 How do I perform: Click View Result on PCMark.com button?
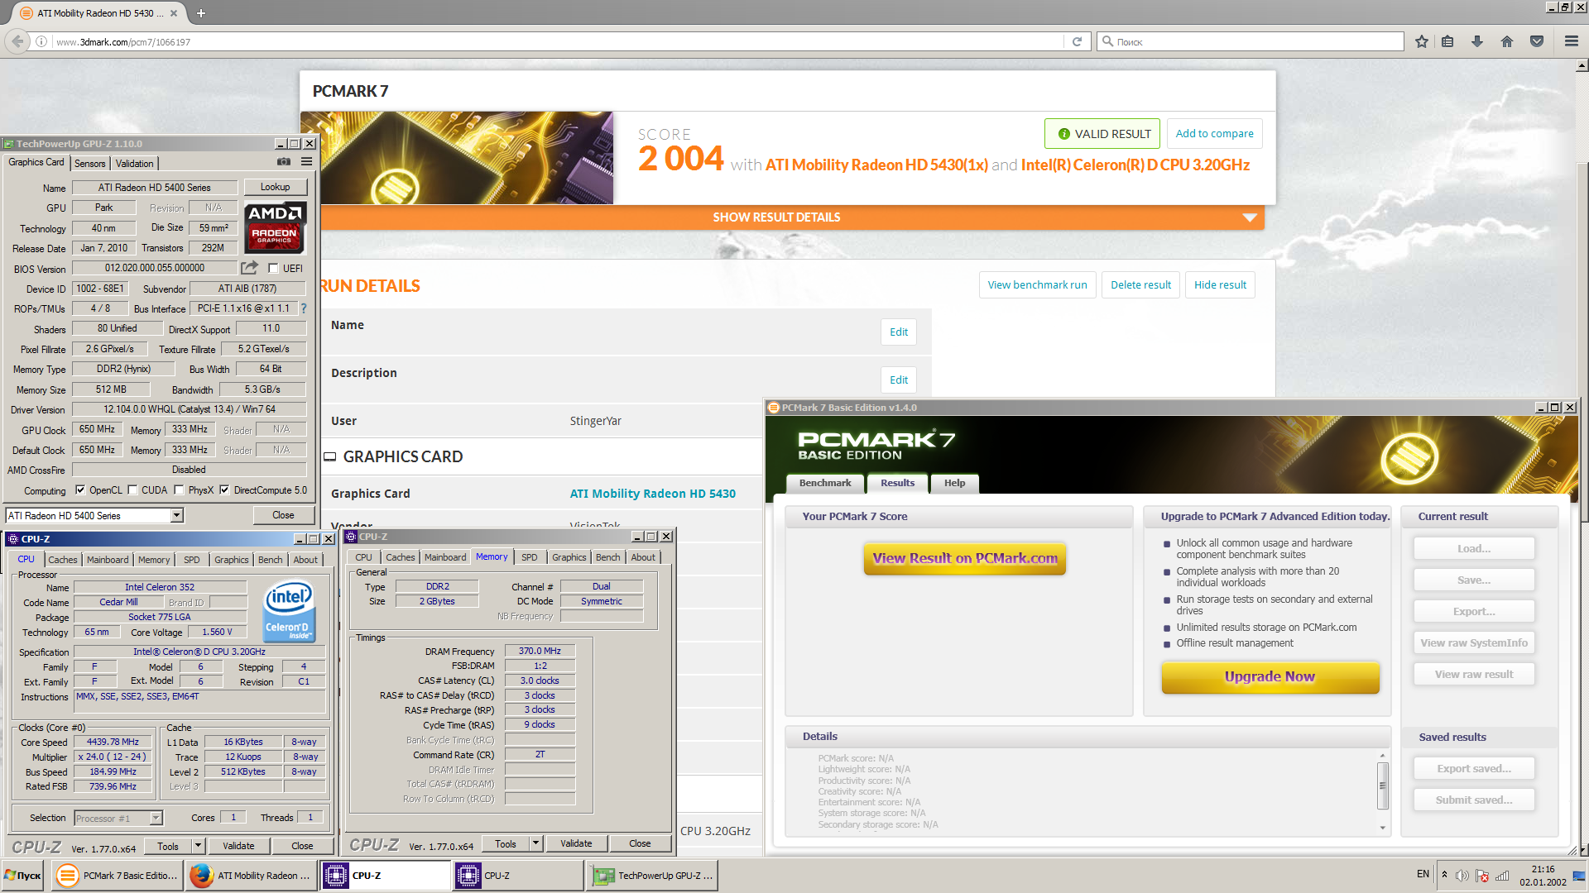point(965,558)
